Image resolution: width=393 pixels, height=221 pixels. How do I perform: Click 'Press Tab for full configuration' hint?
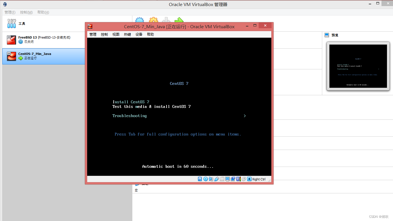click(178, 134)
